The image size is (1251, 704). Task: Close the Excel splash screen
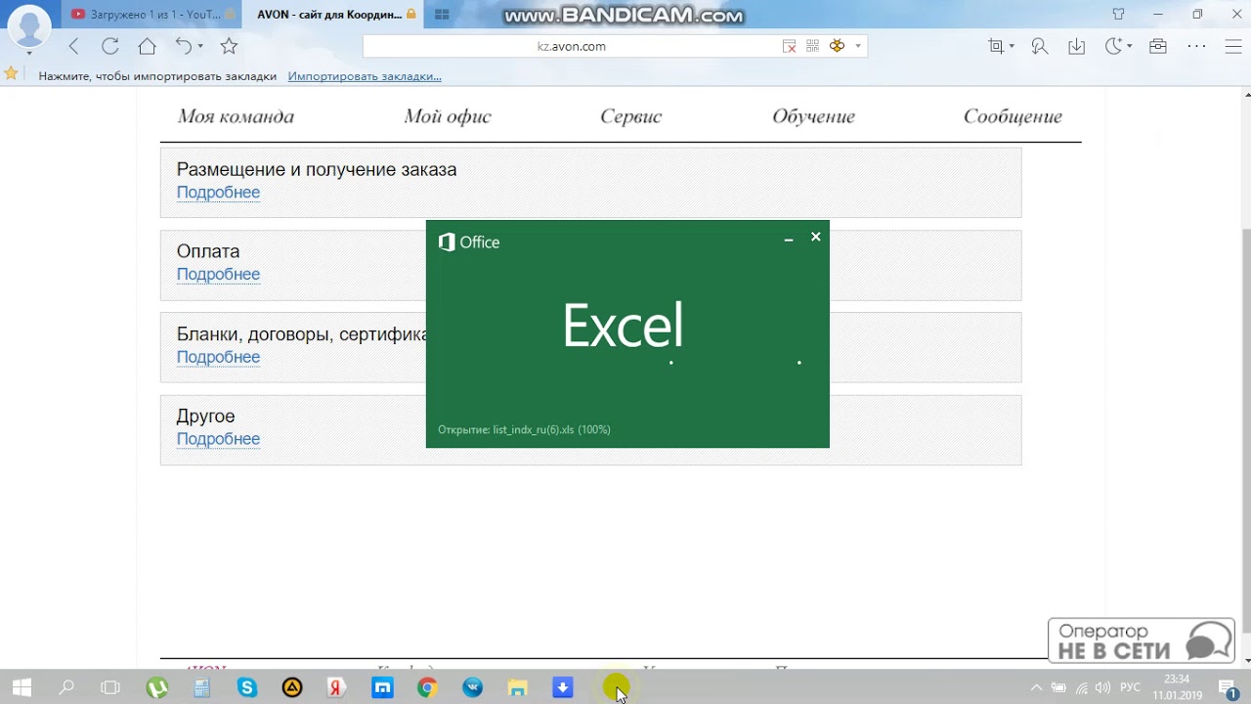(816, 238)
